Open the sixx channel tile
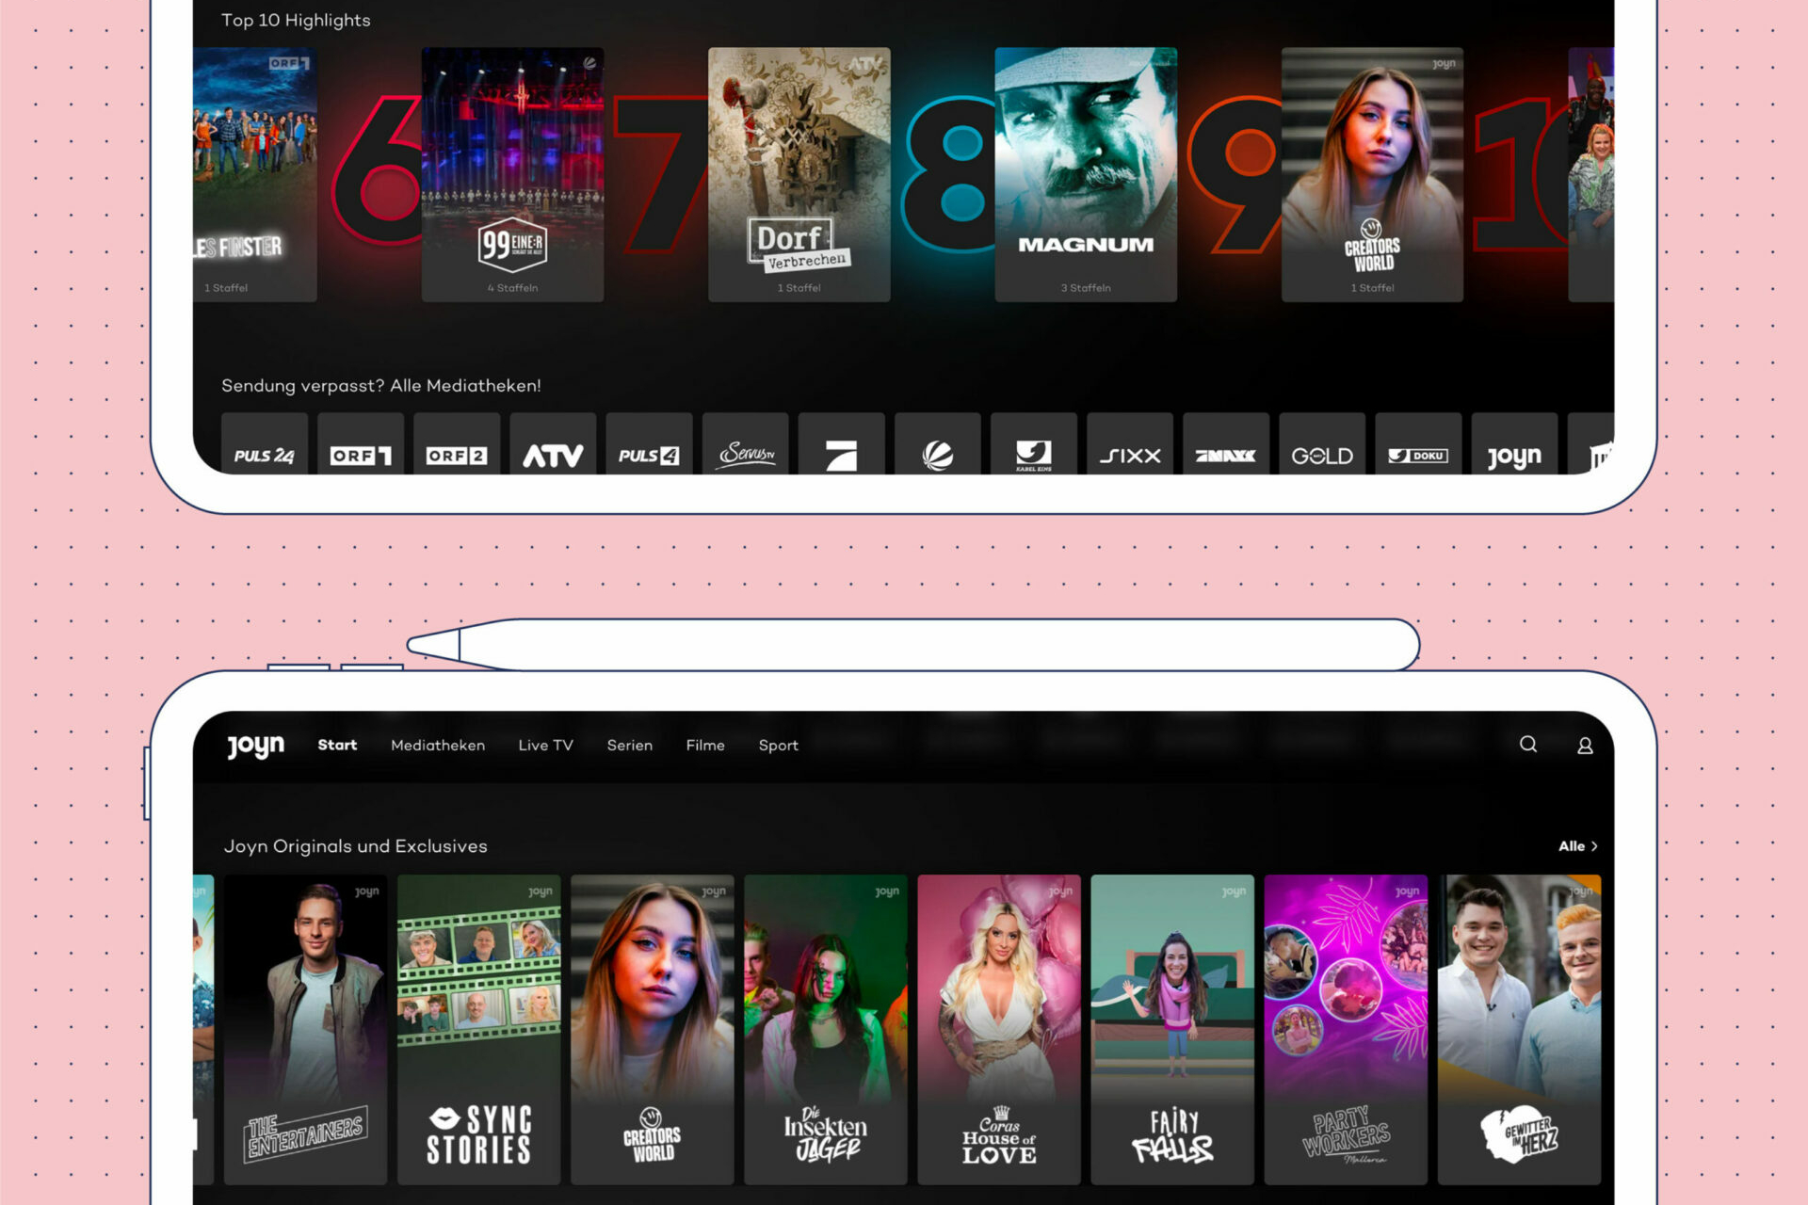The width and height of the screenshot is (1808, 1205). pyautogui.click(x=1130, y=443)
